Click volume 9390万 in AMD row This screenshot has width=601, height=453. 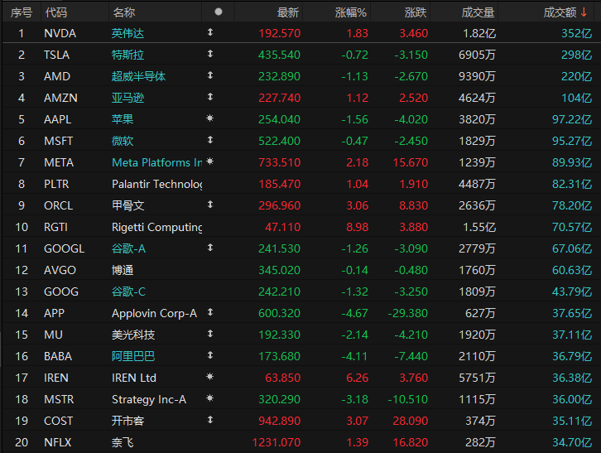point(477,76)
